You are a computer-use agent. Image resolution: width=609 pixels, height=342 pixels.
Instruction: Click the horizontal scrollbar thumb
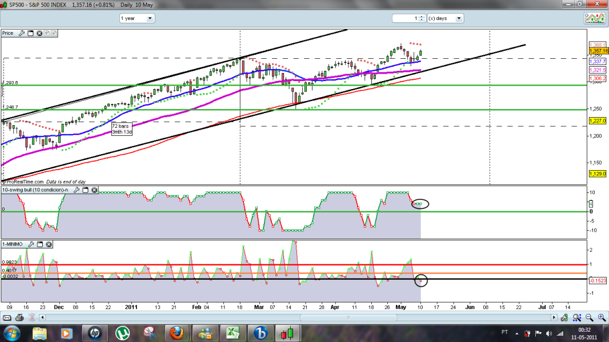(348, 317)
